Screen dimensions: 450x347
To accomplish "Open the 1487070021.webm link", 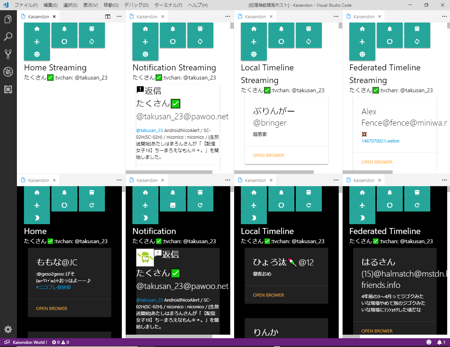I will tap(380, 141).
